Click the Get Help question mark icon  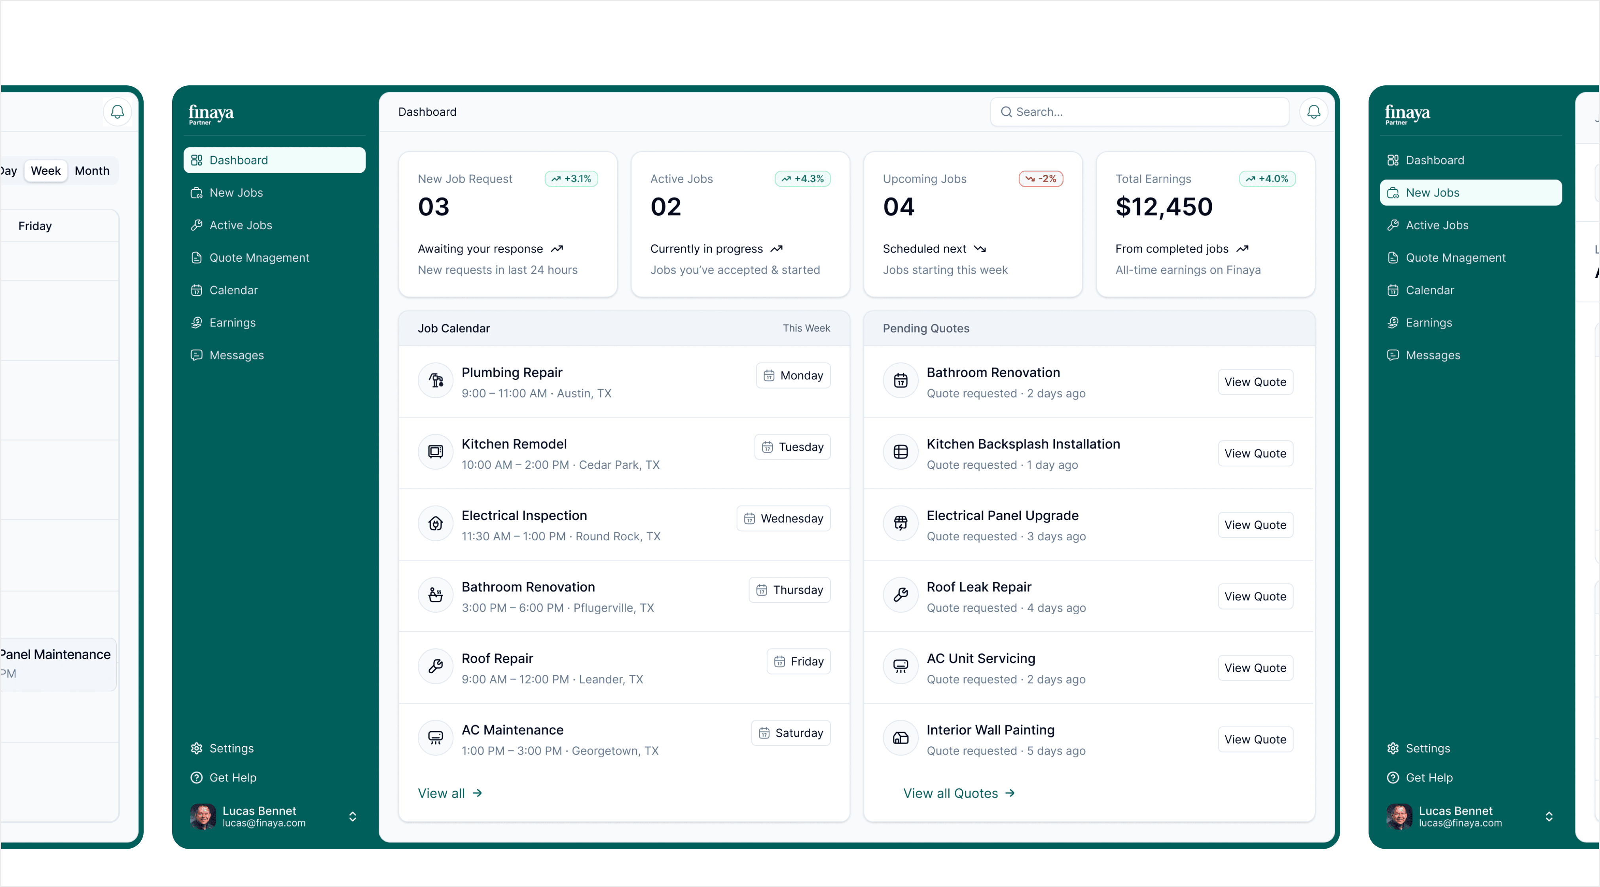[197, 777]
